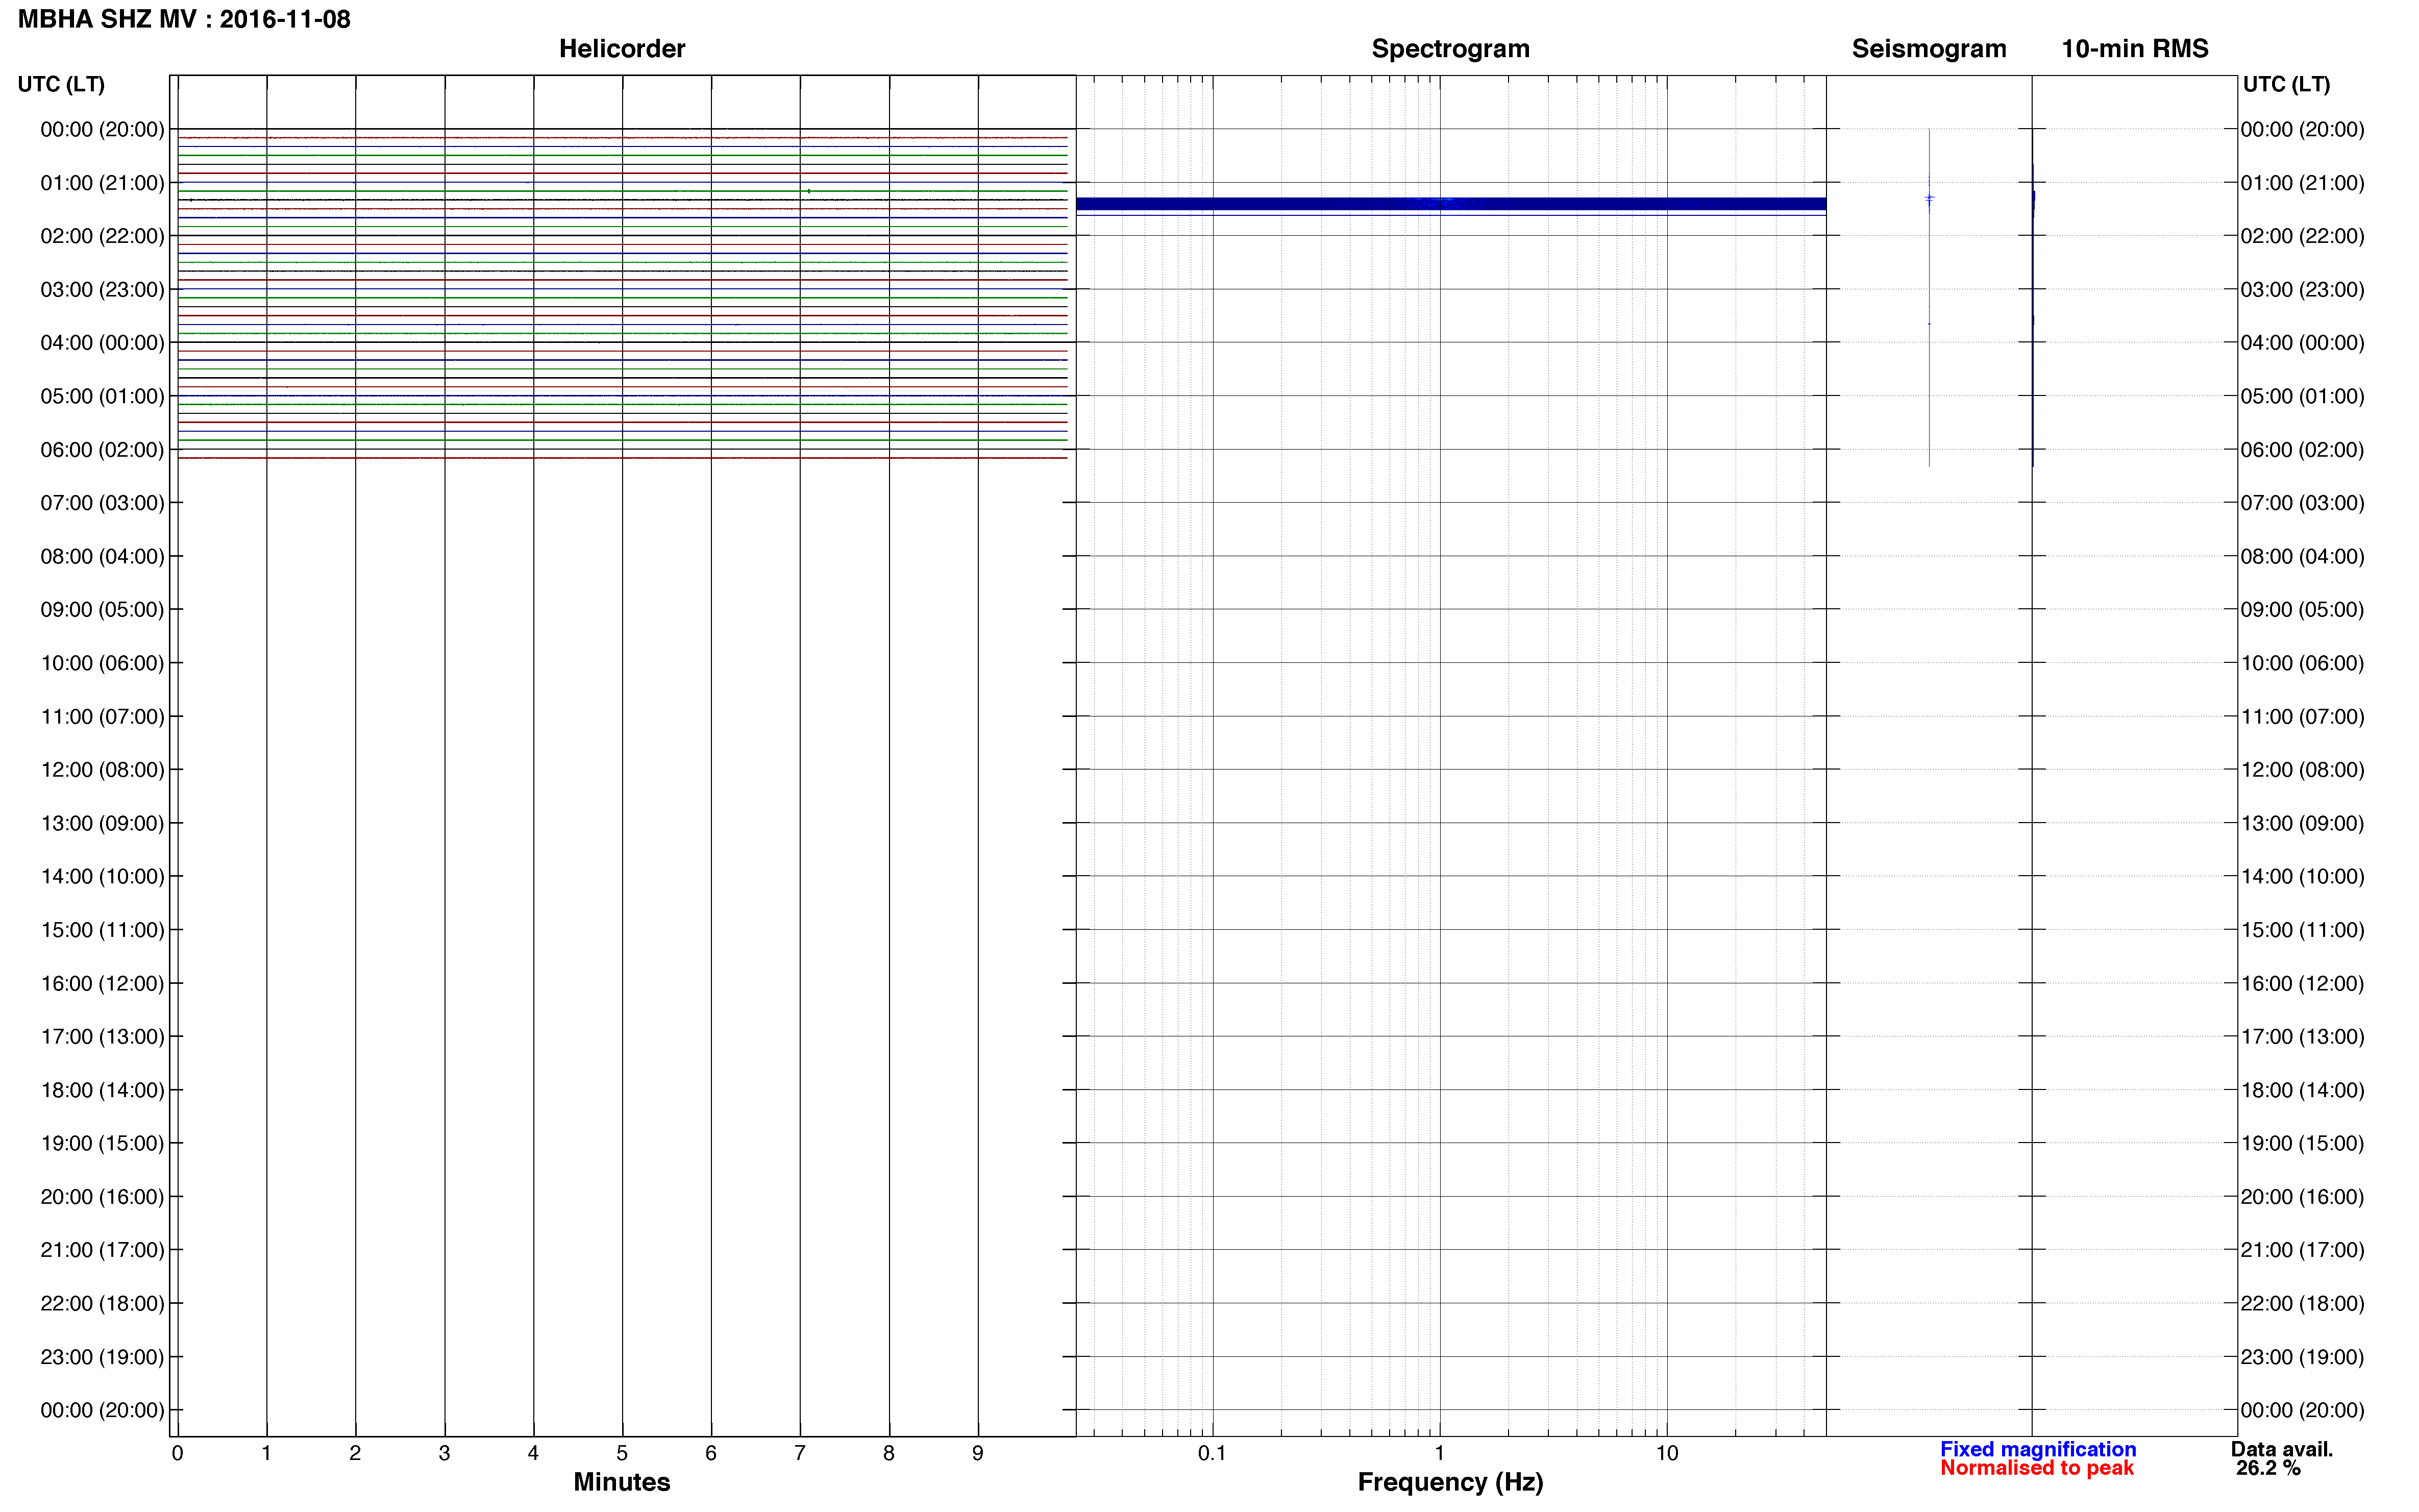The height and width of the screenshot is (1512, 2419).
Task: Click the left 'UTC (LT)' axis label
Action: coord(61,84)
